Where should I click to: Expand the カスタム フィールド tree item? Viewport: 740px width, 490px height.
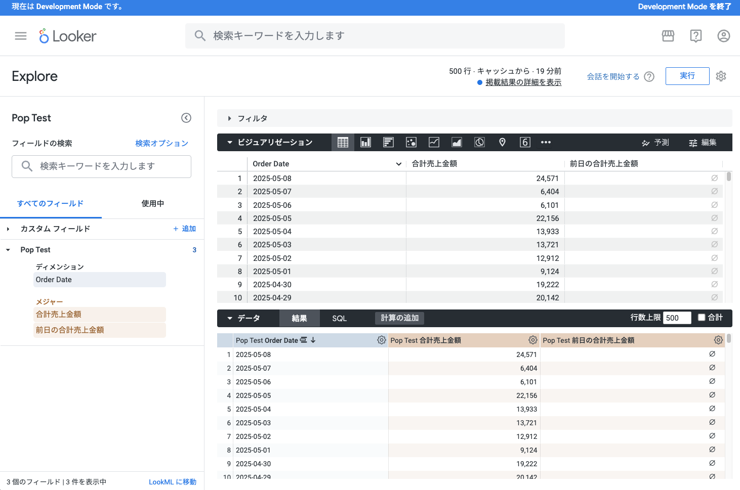point(8,229)
